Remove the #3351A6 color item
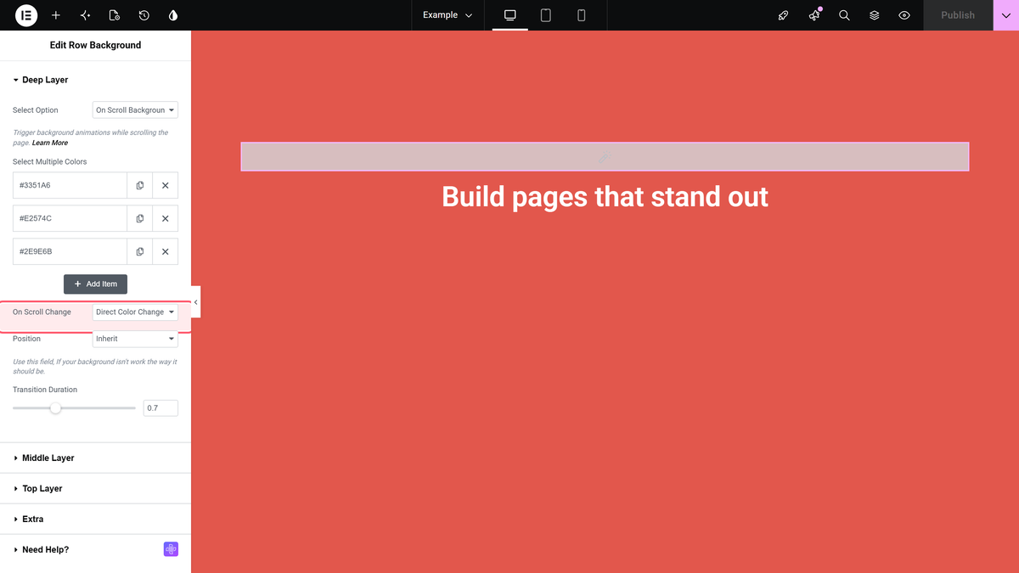1019x573 pixels. pos(166,185)
